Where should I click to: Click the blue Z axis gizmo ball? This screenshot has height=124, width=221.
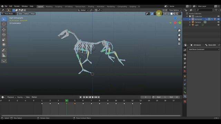click(175, 18)
